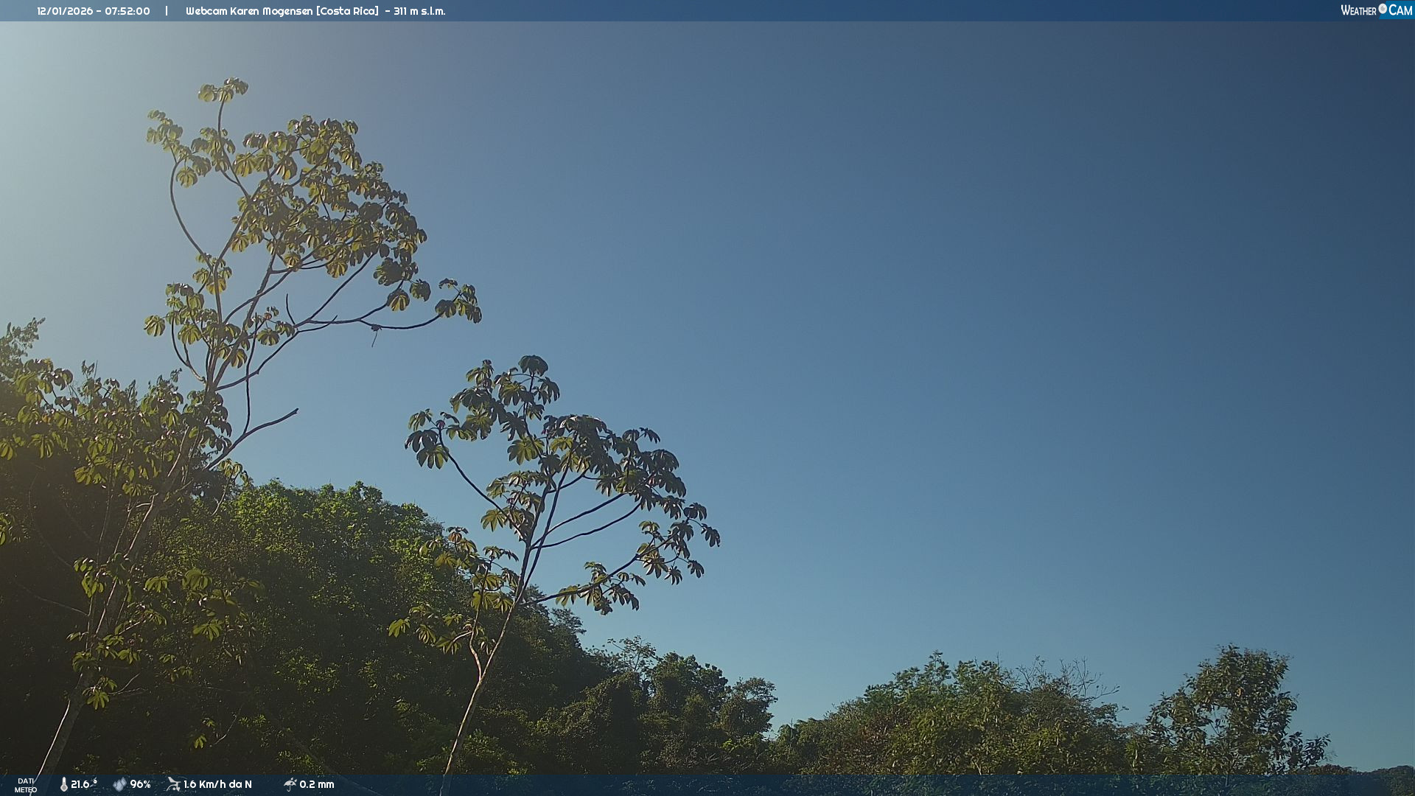Click the wind vane icon
The height and width of the screenshot is (796, 1415).
173,784
